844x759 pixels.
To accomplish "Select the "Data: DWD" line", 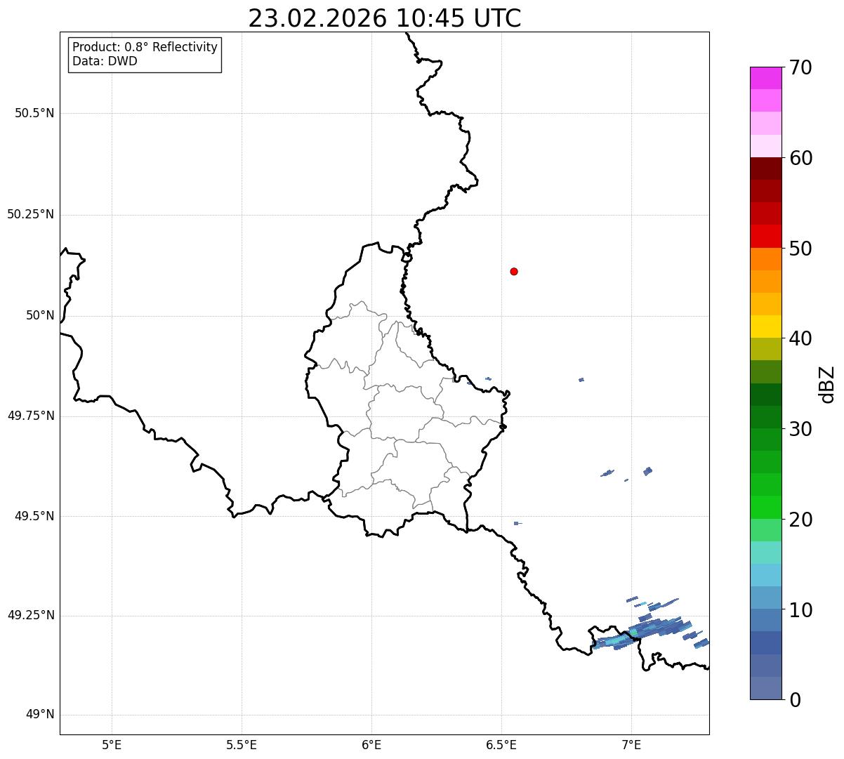I will click(x=105, y=61).
